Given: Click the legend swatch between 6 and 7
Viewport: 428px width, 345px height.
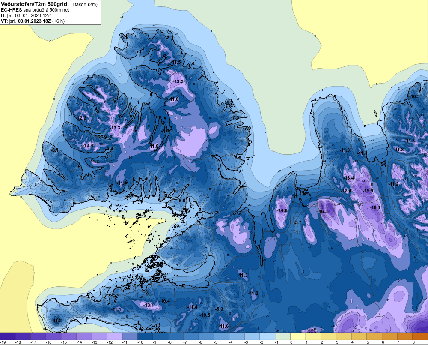Looking at the screenshot, I should [390, 336].
